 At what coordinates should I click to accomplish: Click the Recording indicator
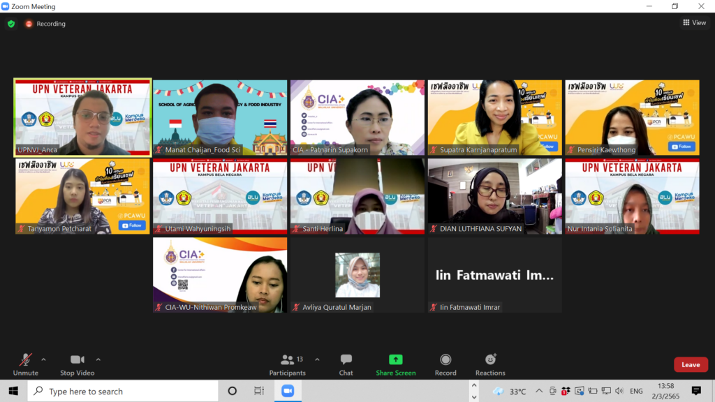point(45,24)
